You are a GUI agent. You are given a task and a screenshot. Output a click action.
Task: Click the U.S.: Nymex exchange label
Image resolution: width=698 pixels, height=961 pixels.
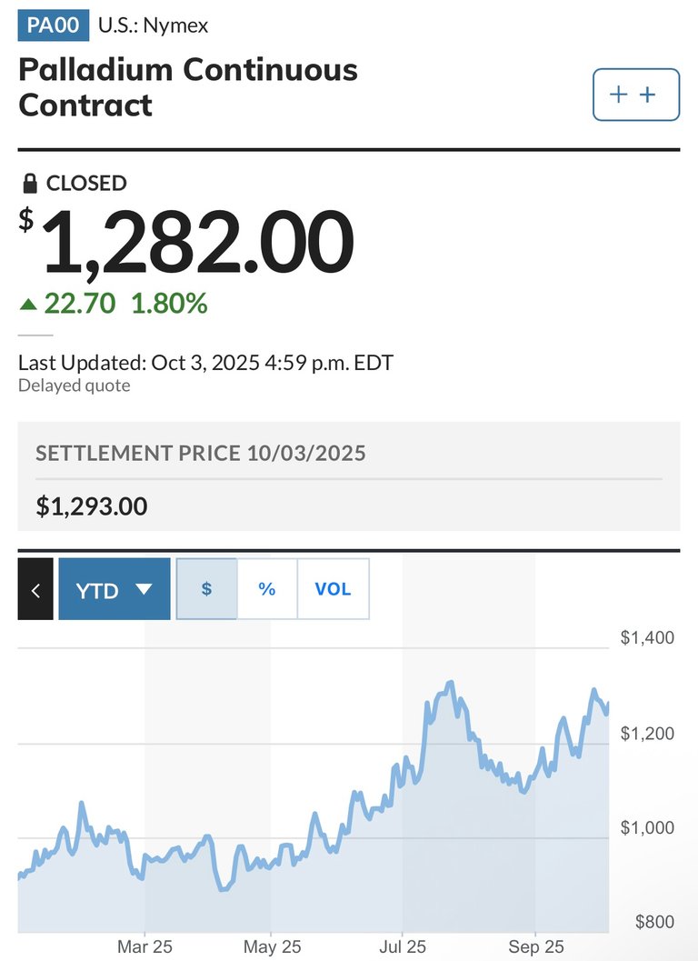pos(153,25)
